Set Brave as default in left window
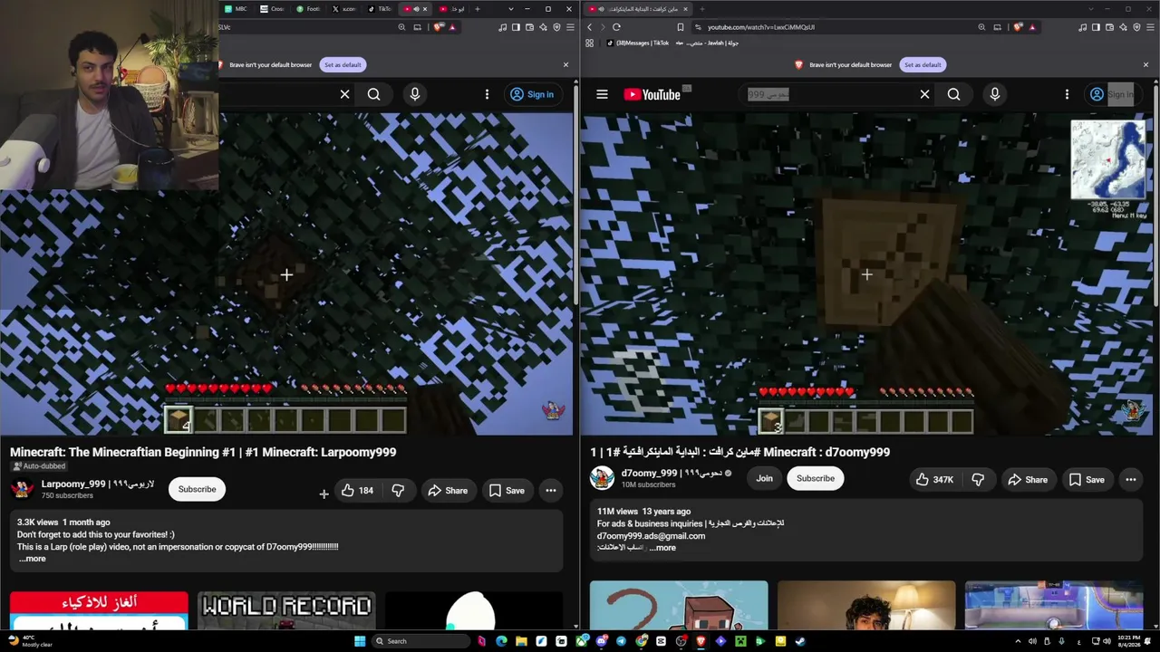Viewport: 1160px width, 652px height. [x=343, y=65]
